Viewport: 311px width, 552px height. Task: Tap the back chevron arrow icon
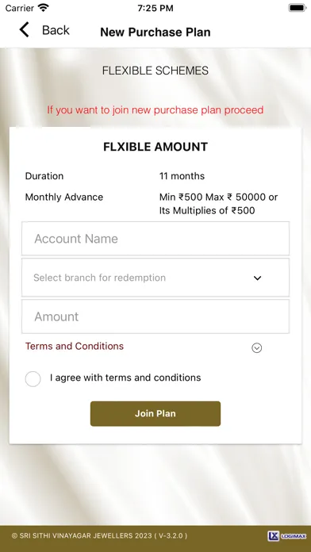[24, 30]
